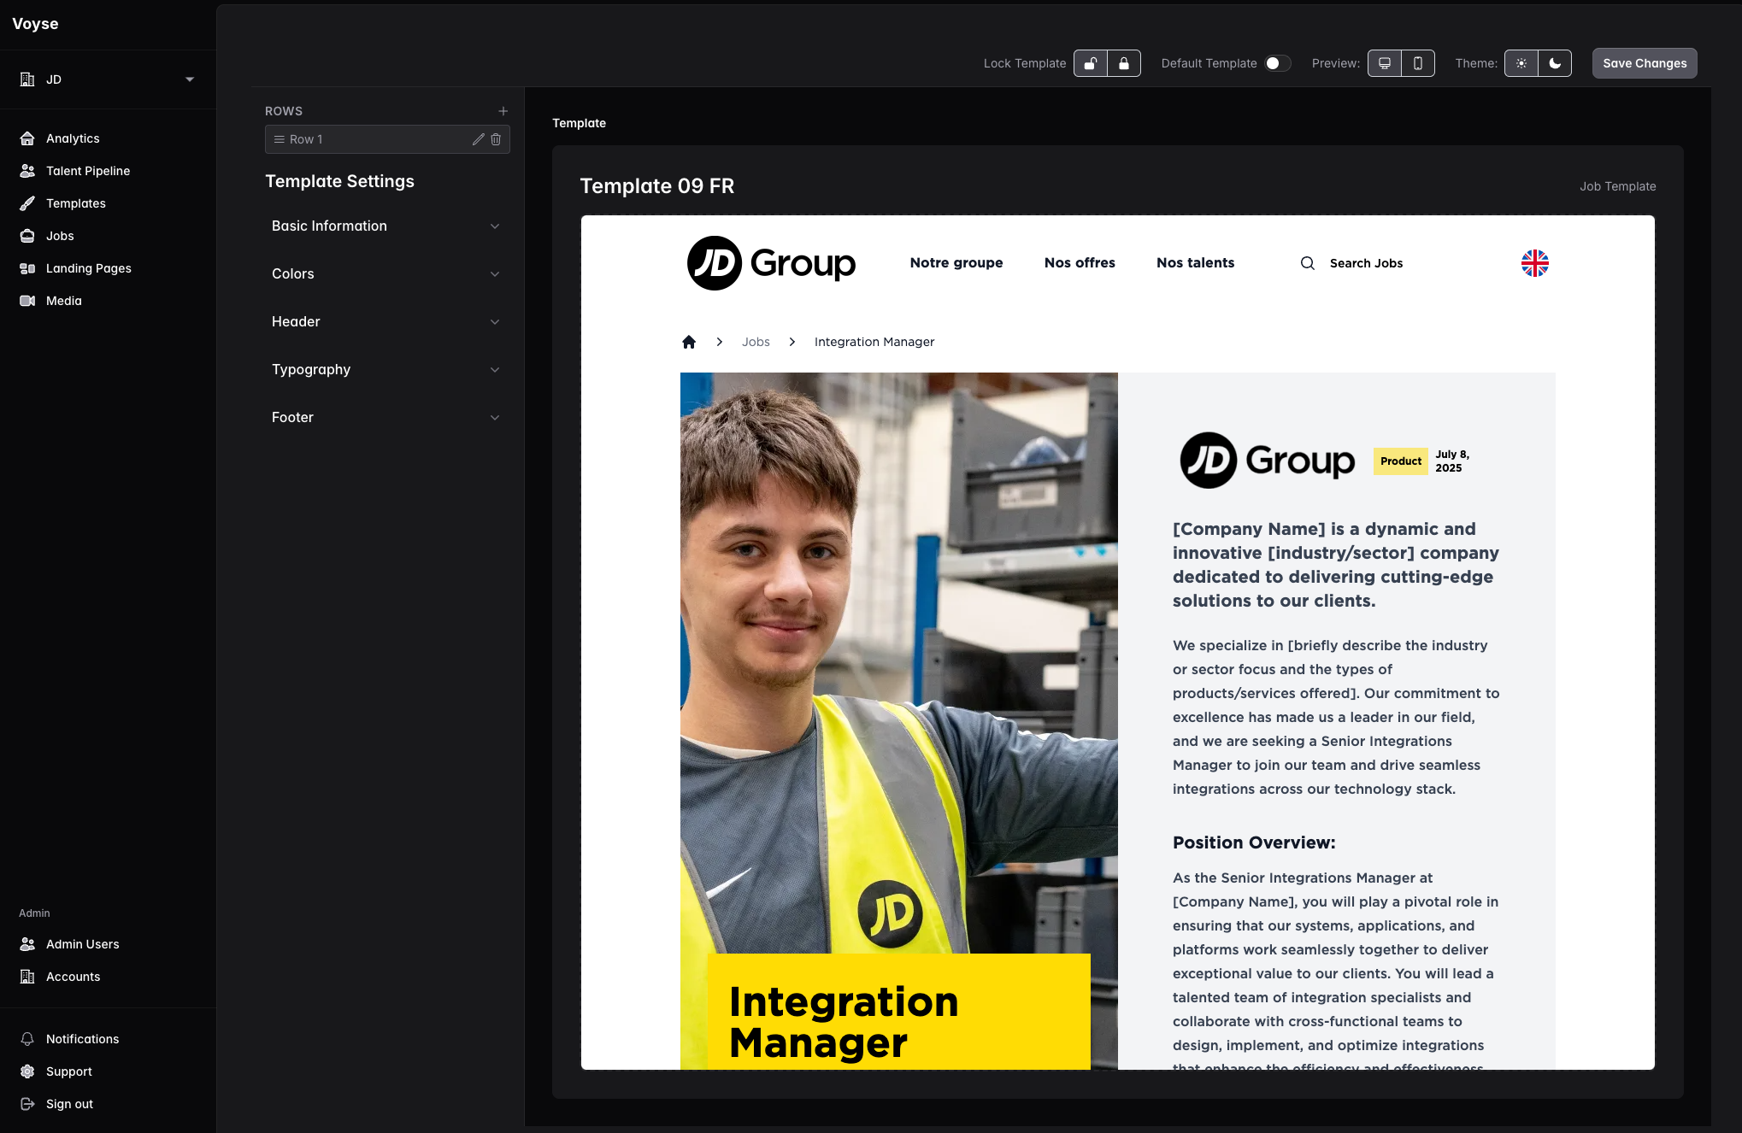
Task: Click the unlock template icon
Action: (x=1091, y=63)
